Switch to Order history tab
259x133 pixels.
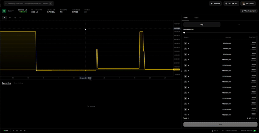pos(18,83)
